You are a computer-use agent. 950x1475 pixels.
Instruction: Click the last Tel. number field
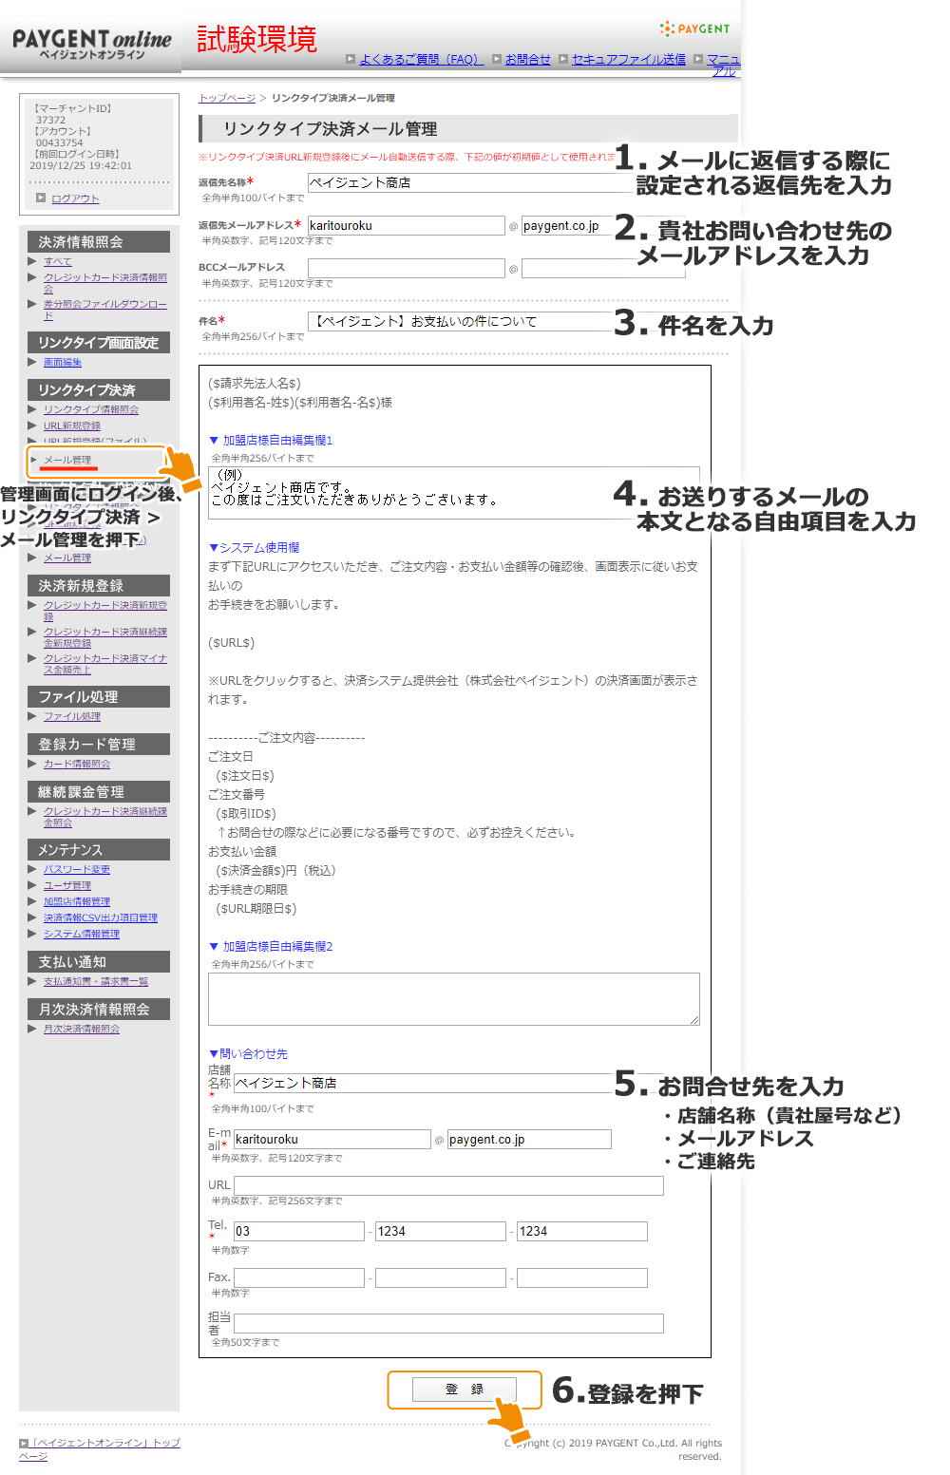pyautogui.click(x=581, y=1231)
